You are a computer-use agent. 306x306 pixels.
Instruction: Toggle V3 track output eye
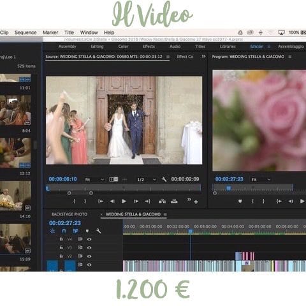[89, 248]
